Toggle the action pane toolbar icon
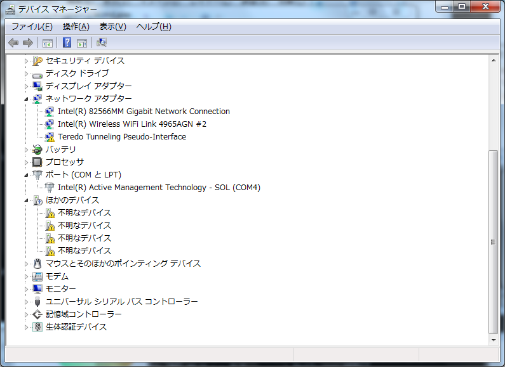Image resolution: width=505 pixels, height=367 pixels. (82, 42)
